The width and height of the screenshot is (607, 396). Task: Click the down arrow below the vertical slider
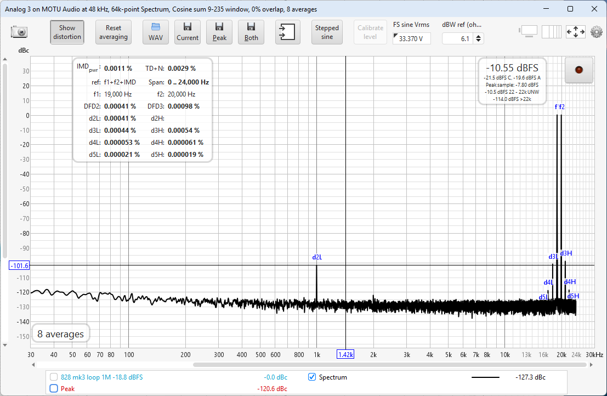pyautogui.click(x=4, y=345)
